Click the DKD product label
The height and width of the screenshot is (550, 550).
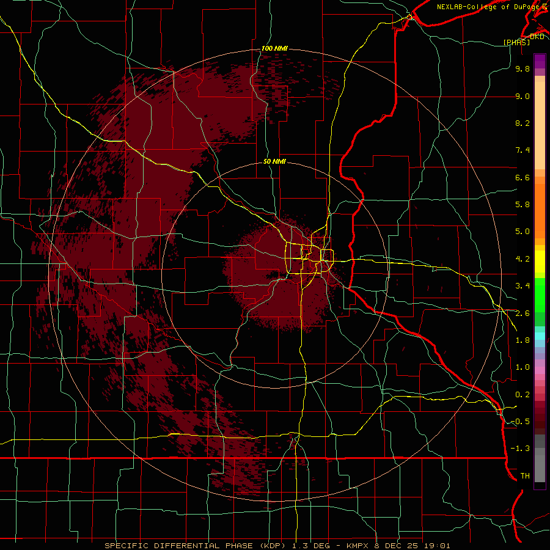point(537,37)
